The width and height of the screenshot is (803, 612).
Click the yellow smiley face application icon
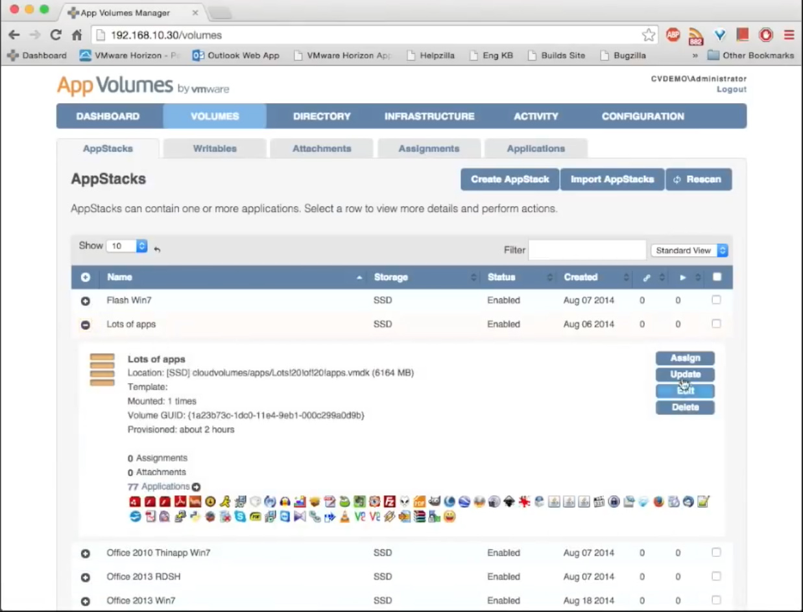[x=449, y=517]
